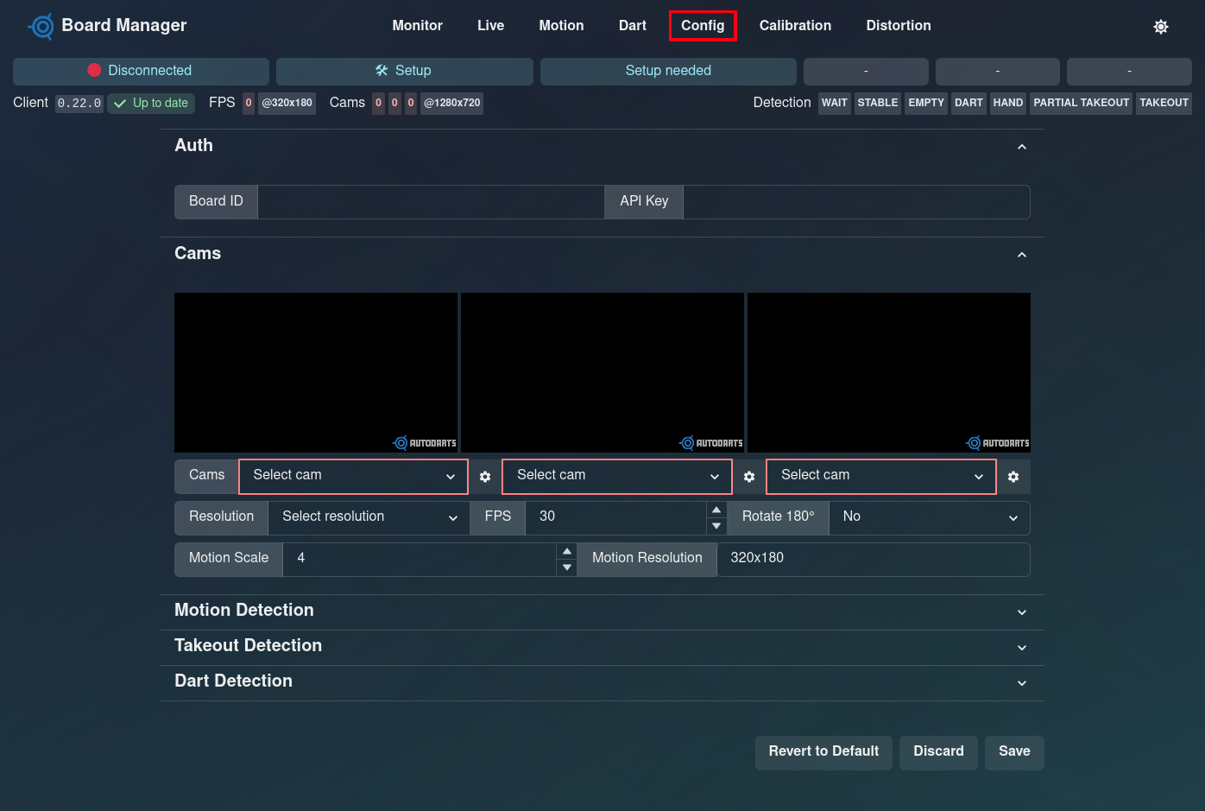Increase Motion Scale with up arrow
The width and height of the screenshot is (1205, 811).
567,551
